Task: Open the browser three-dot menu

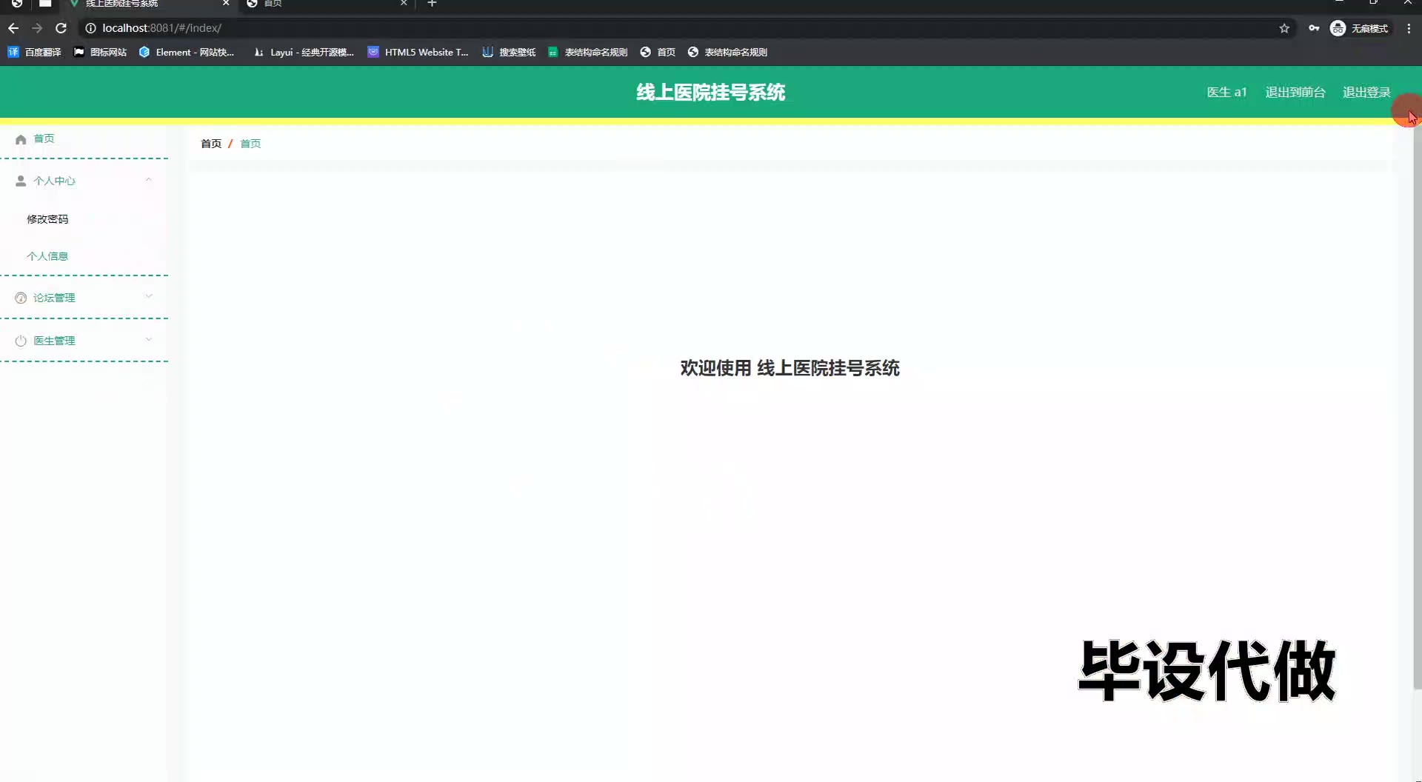Action: (1409, 28)
